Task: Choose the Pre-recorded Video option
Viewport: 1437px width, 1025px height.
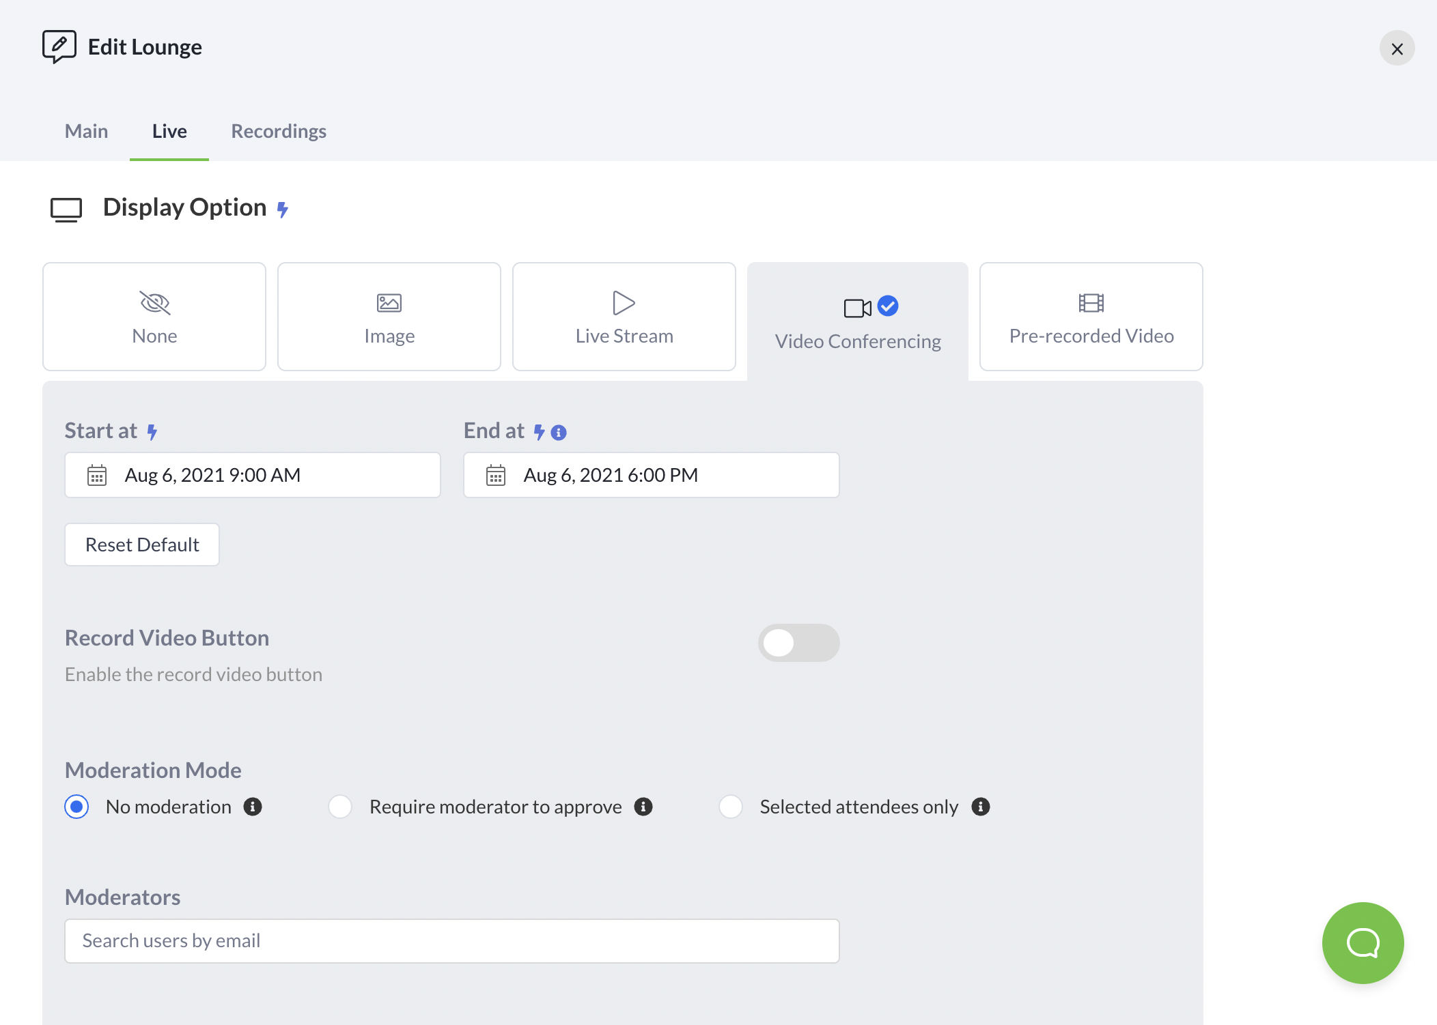Action: pyautogui.click(x=1091, y=317)
